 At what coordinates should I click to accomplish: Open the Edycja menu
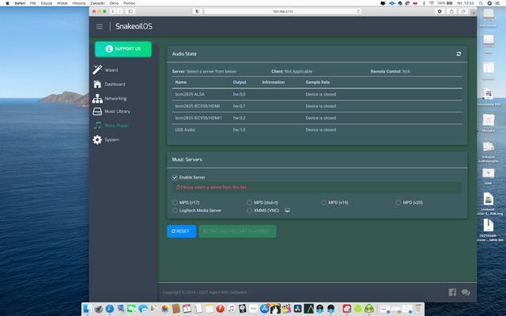pyautogui.click(x=47, y=3)
